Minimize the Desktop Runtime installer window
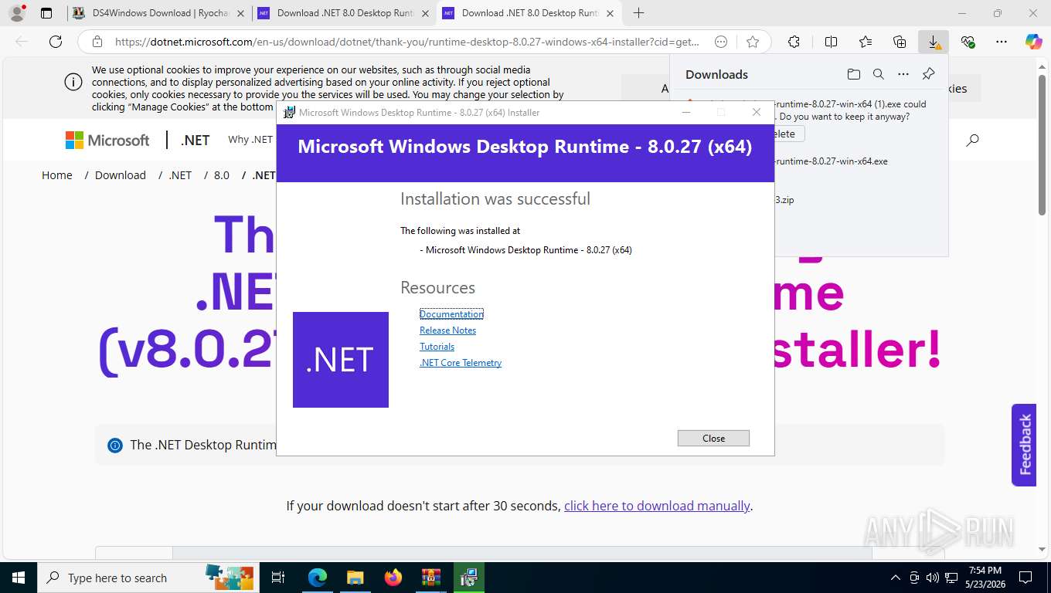This screenshot has height=593, width=1051. [685, 112]
